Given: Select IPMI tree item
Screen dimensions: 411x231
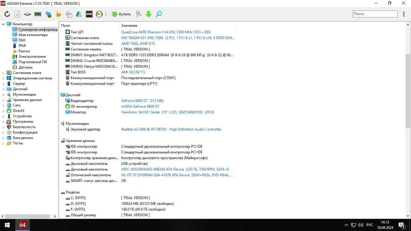Looking at the screenshot, I should tap(19, 46).
